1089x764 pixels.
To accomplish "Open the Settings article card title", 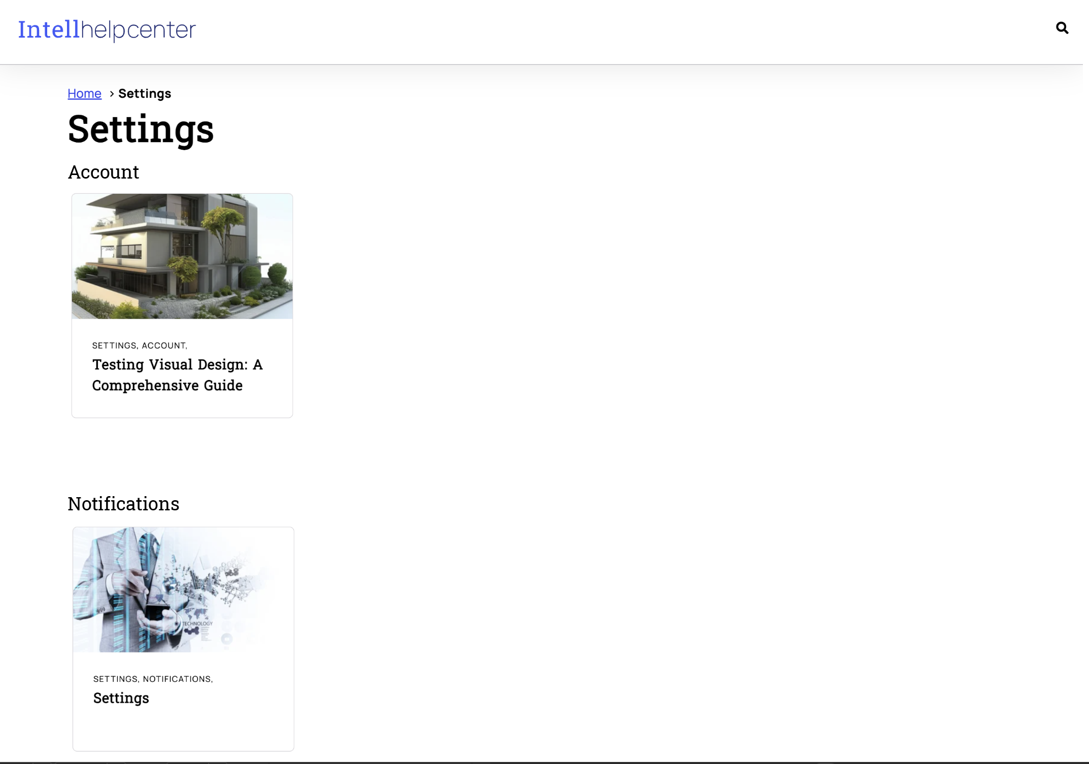I will pos(121,699).
